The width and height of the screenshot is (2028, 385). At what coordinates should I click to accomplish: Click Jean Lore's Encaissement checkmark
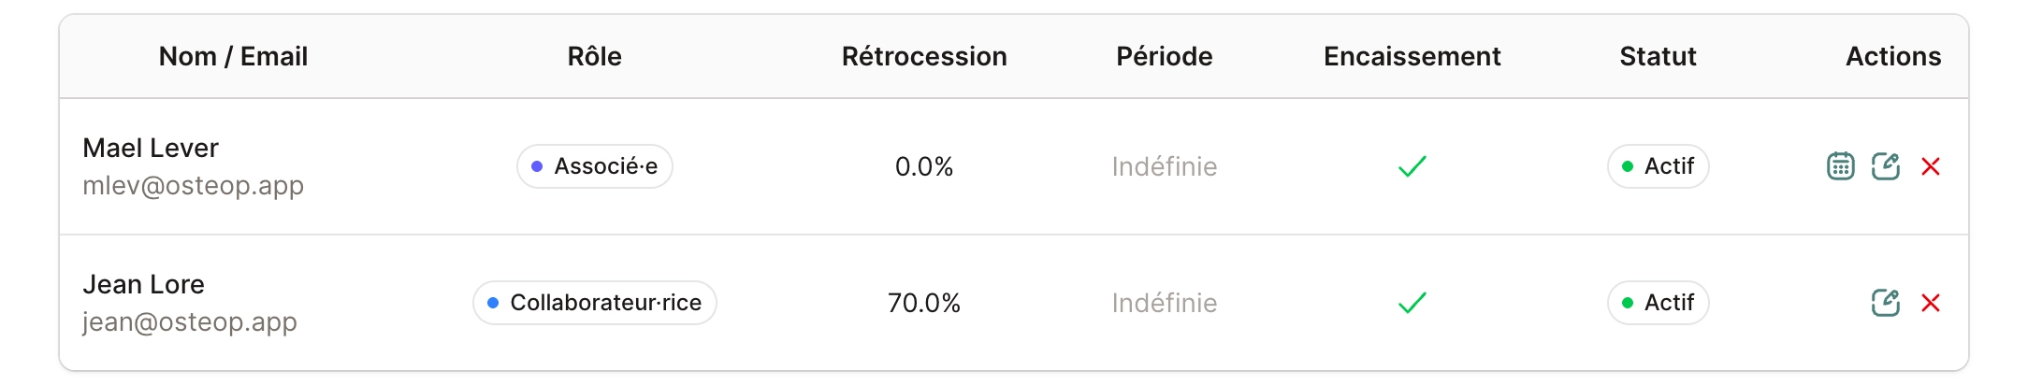point(1412,303)
